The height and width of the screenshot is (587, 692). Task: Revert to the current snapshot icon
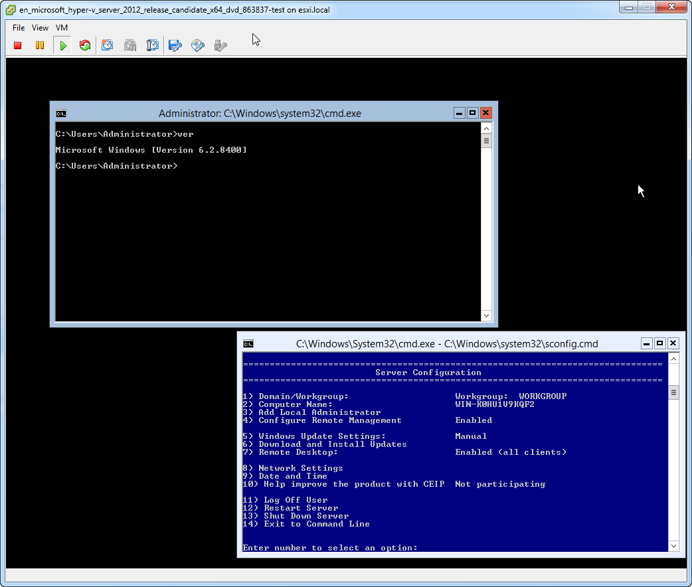point(130,45)
